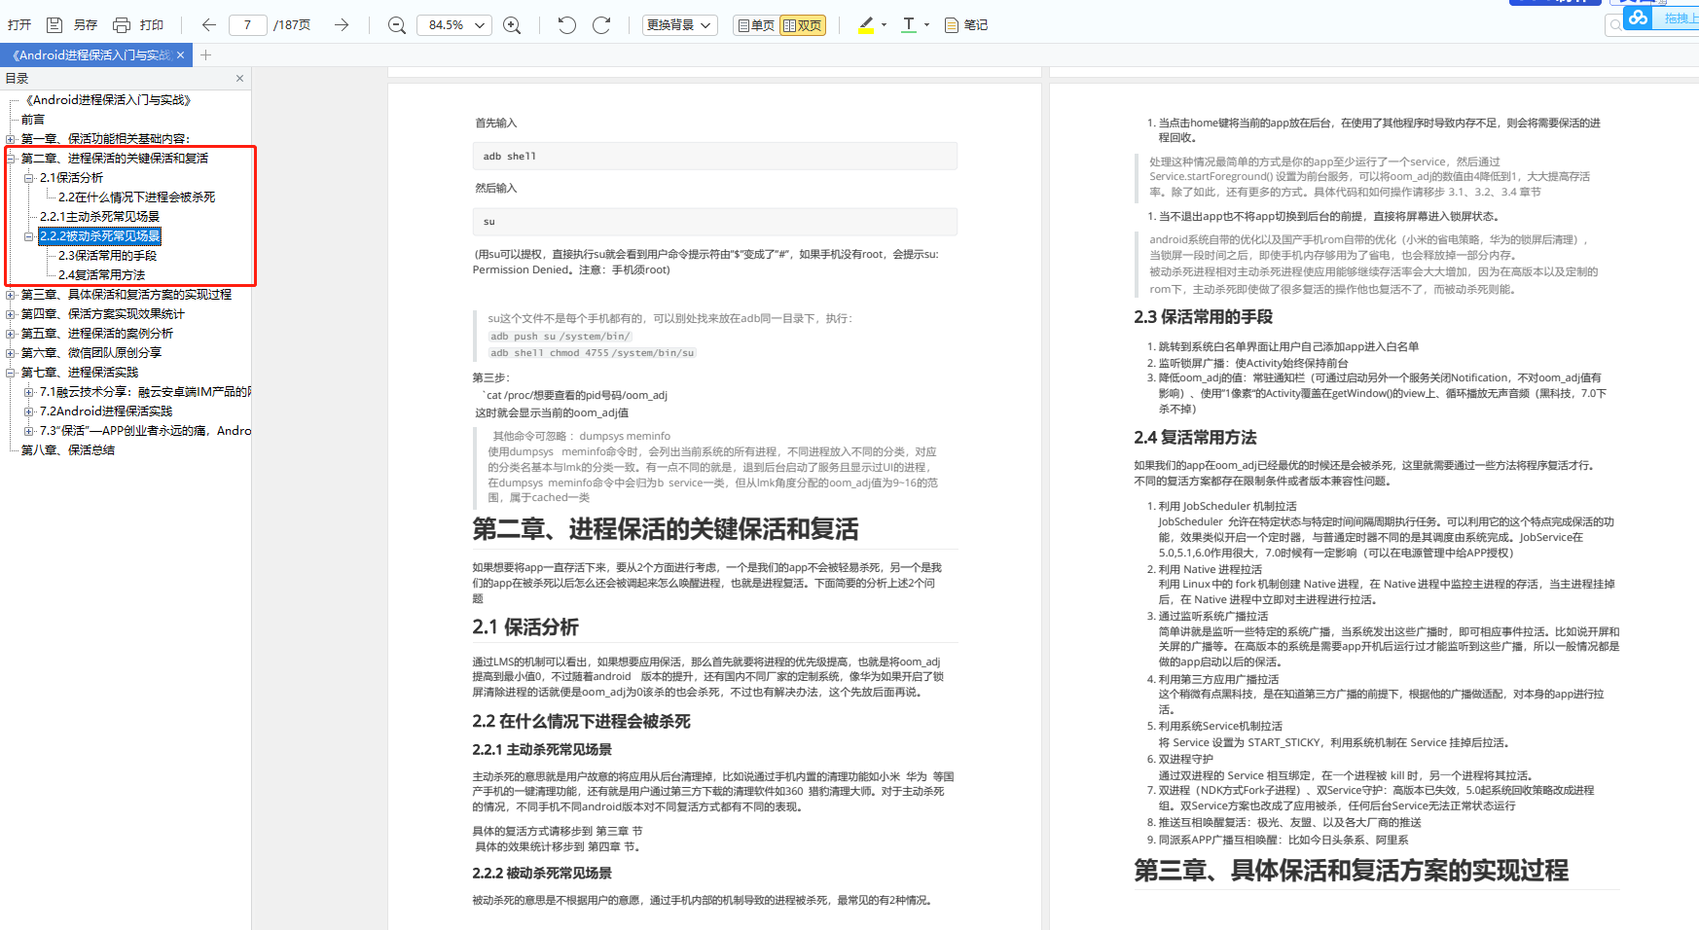Select 第七章、进程保活实践 outline item
Image resolution: width=1699 pixels, height=930 pixels.
pyautogui.click(x=80, y=373)
